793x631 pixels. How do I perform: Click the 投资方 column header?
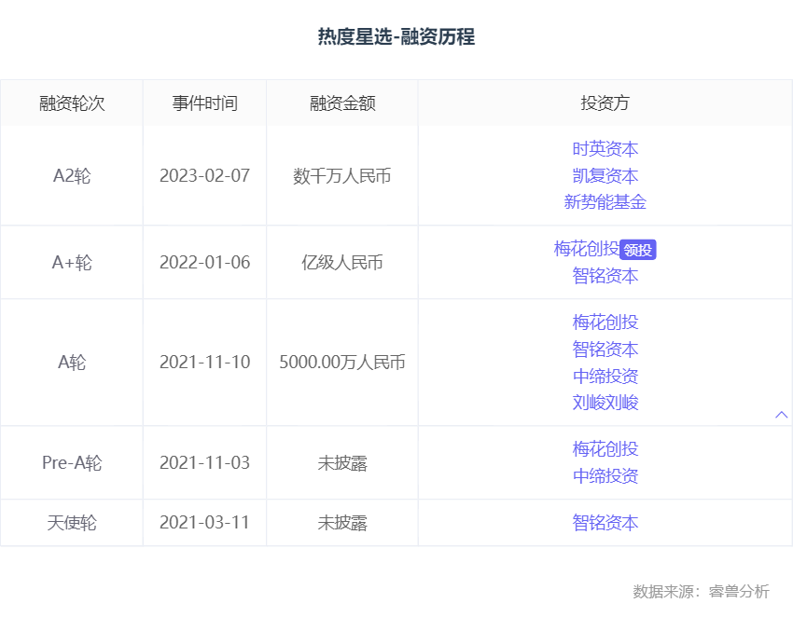point(605,103)
